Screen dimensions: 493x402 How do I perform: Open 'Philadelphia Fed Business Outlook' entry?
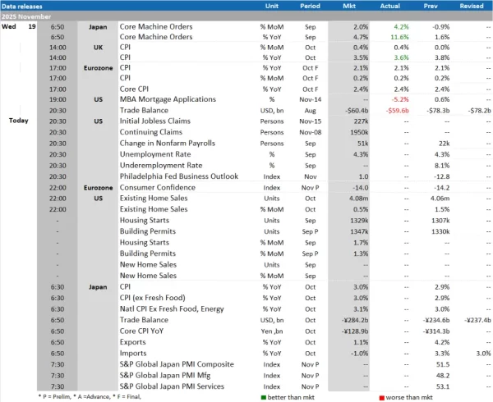(179, 176)
